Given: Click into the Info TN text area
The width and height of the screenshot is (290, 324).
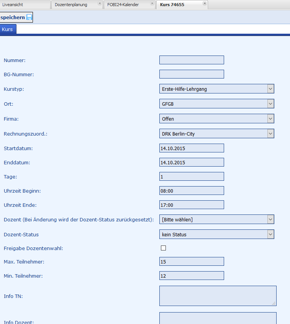Looking at the screenshot, I should [x=218, y=296].
